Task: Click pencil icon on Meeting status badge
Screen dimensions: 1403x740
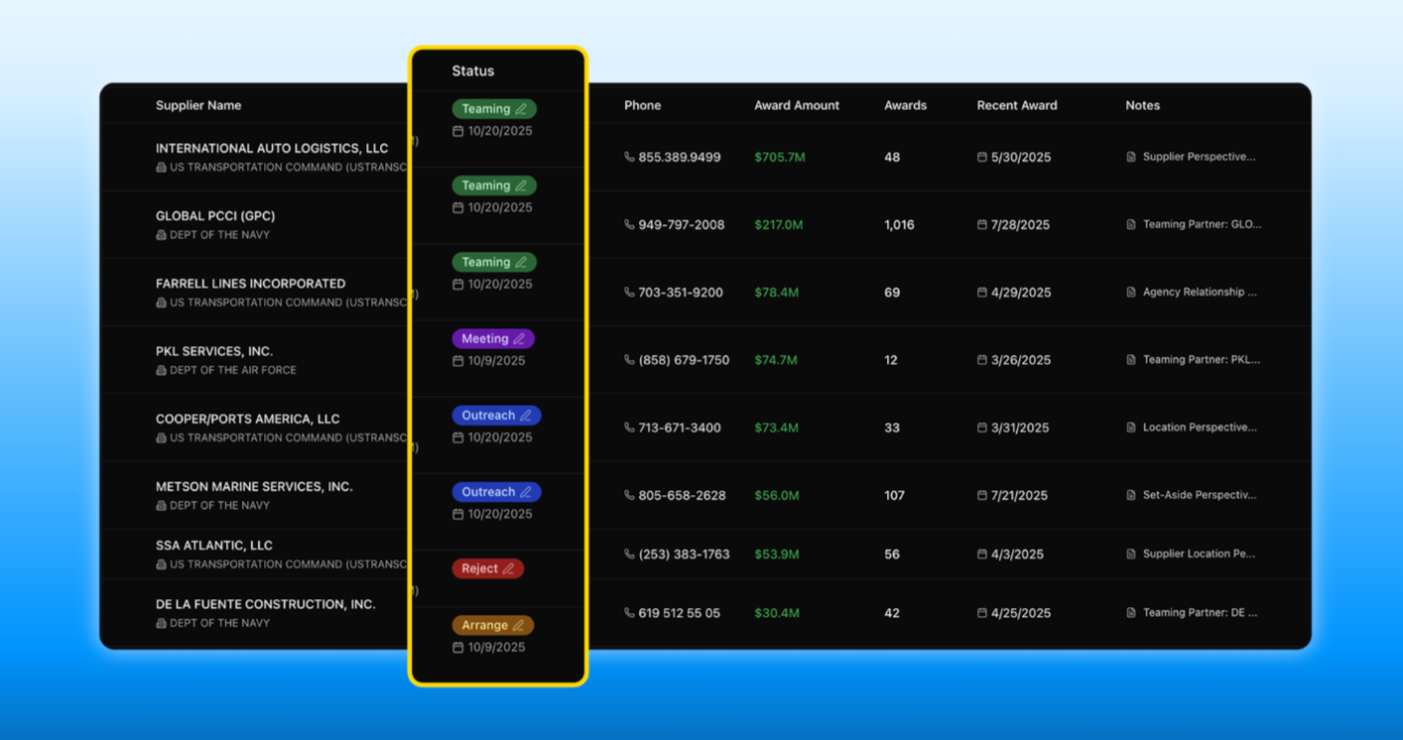Action: point(519,339)
